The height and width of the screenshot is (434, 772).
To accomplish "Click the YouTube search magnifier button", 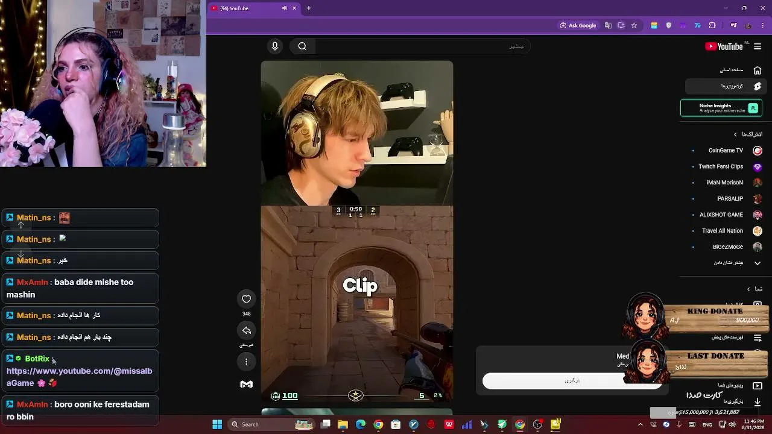I will [x=302, y=46].
